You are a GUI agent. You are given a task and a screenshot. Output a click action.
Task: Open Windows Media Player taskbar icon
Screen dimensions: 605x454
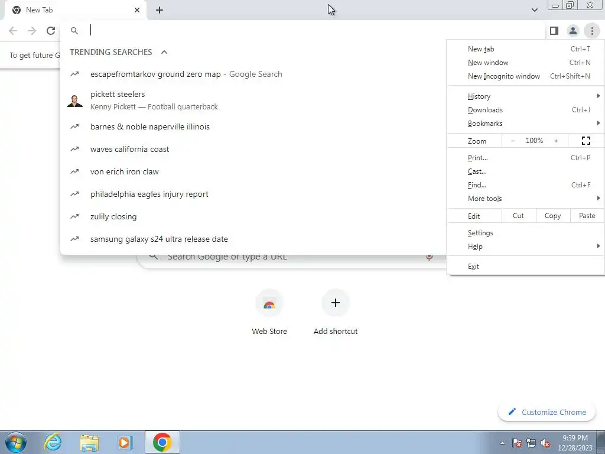[x=125, y=442]
